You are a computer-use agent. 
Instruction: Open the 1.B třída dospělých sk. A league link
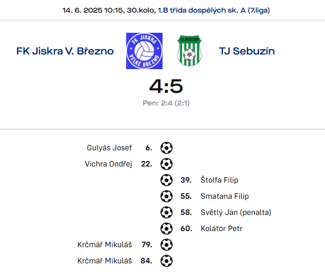[213, 10]
